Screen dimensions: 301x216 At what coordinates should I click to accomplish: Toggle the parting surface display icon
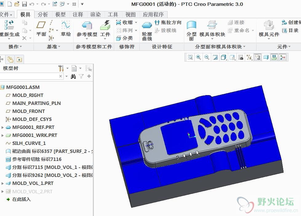(266, 57)
